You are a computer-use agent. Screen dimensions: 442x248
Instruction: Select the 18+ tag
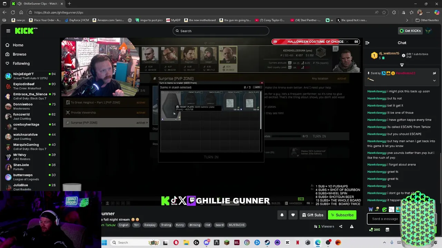point(136,225)
